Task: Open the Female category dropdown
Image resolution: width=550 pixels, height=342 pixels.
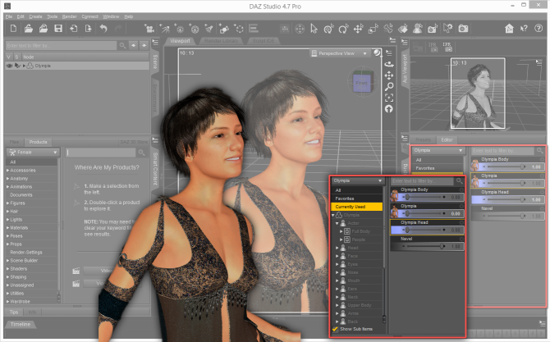Action: (x=31, y=152)
